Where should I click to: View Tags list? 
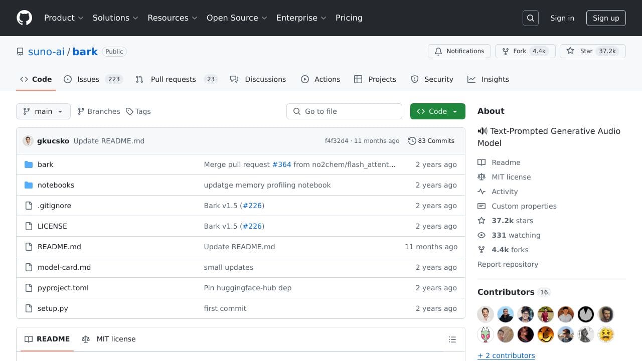tap(138, 111)
